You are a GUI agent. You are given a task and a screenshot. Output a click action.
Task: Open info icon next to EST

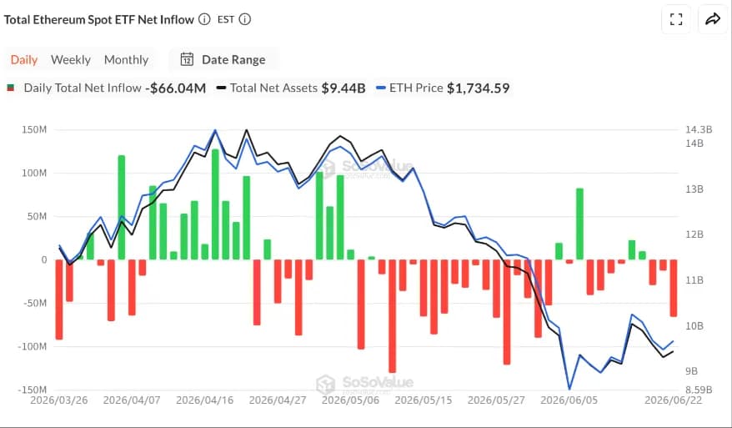click(x=244, y=19)
